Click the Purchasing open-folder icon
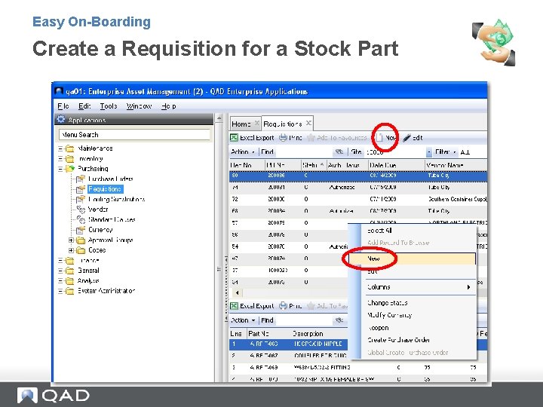 tap(70, 169)
